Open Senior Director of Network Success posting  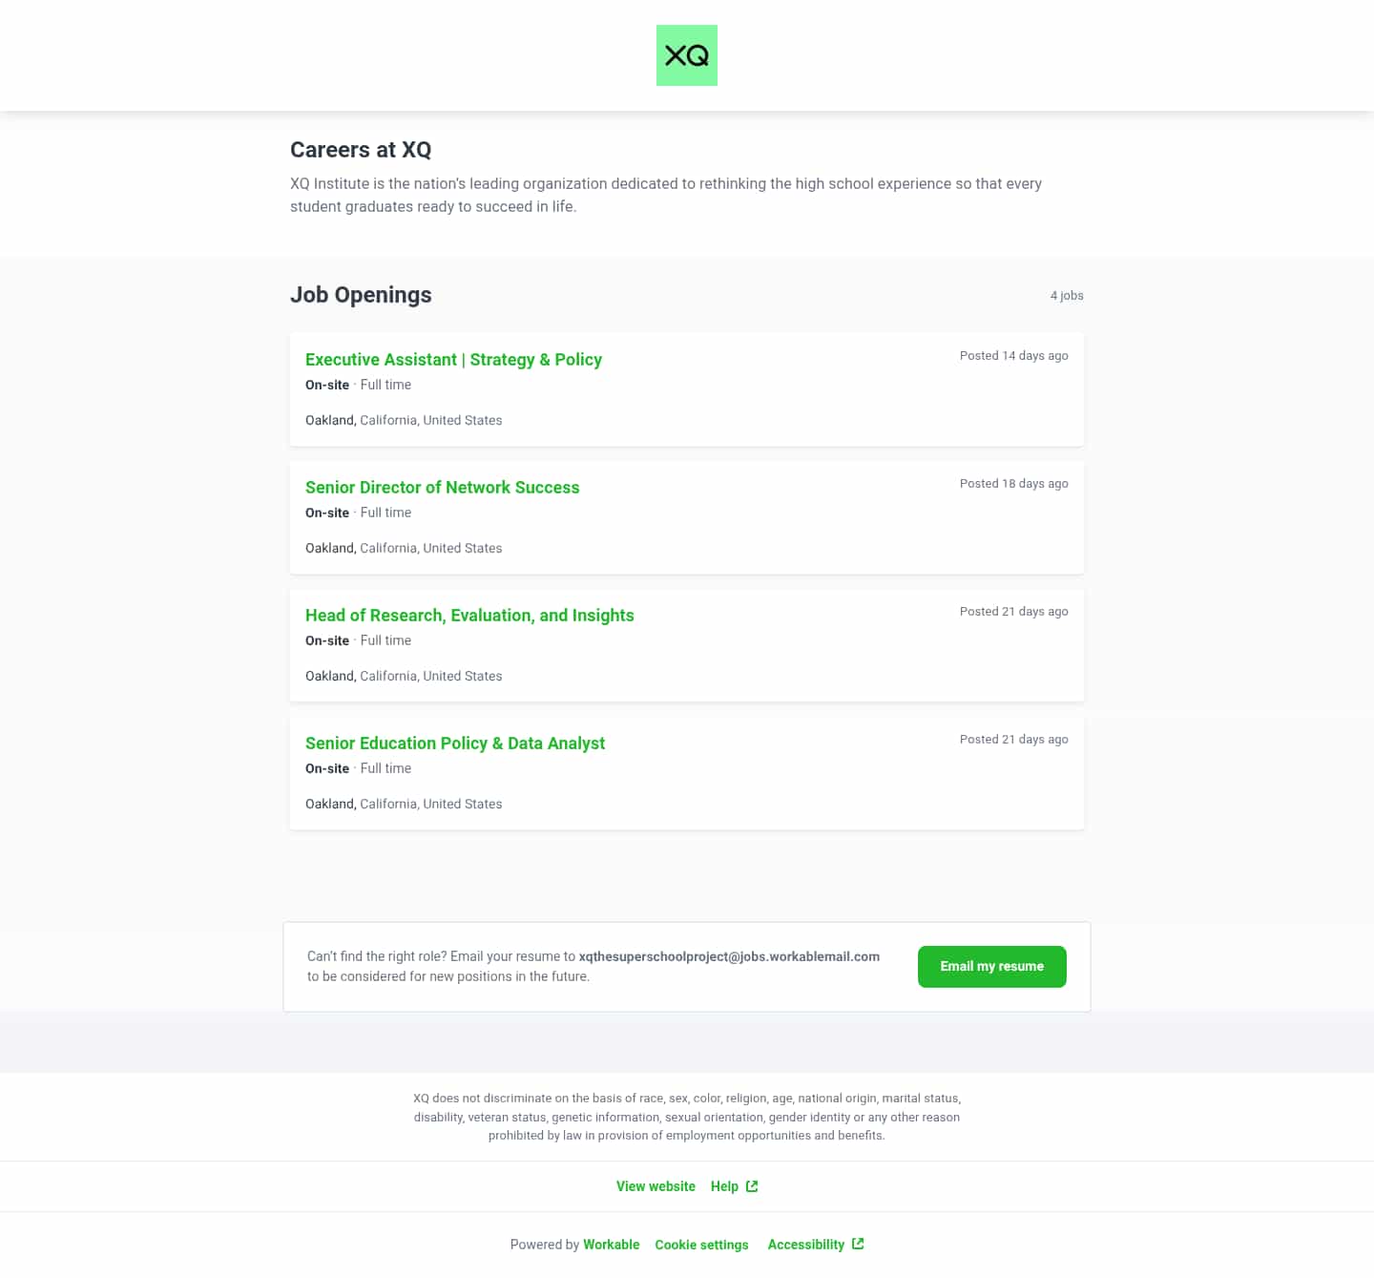tap(442, 488)
